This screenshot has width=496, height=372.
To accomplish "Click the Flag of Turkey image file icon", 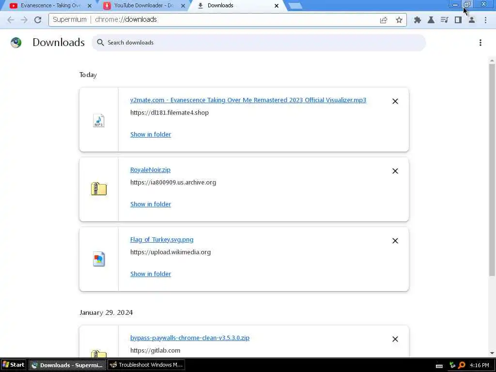I will 99,259.
